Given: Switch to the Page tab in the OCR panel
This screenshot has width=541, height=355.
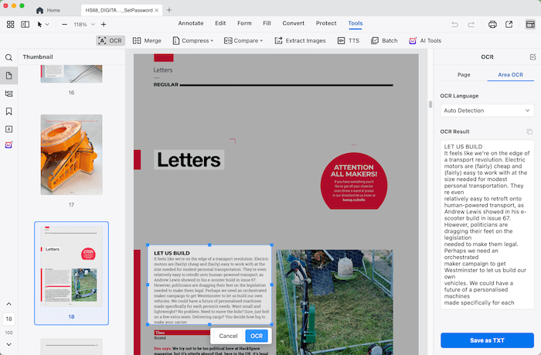Looking at the screenshot, I should (464, 75).
